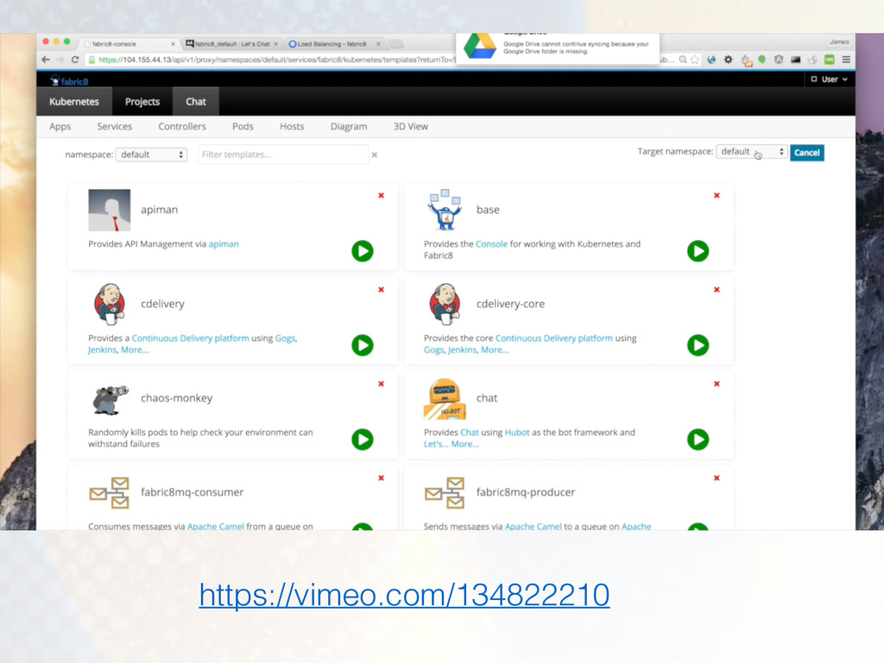Image resolution: width=884 pixels, height=663 pixels.
Task: Click the fabric8 logo
Action: coord(69,80)
